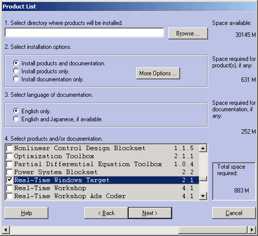The image size is (258, 236).
Task: Choose Install products only radio button
Action: coord(16,71)
